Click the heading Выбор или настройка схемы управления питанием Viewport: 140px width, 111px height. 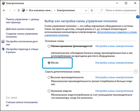[x=81, y=21]
